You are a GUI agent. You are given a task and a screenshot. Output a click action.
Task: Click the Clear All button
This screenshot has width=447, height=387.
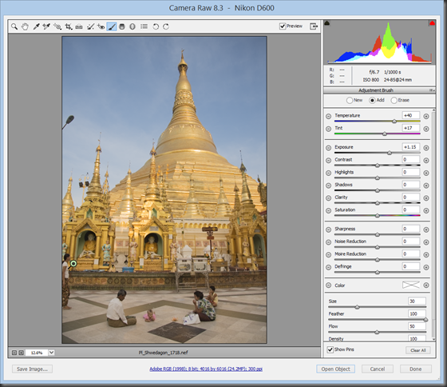tap(418, 350)
